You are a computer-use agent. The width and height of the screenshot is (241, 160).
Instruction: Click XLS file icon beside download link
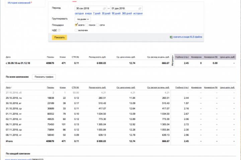click(x=171, y=37)
